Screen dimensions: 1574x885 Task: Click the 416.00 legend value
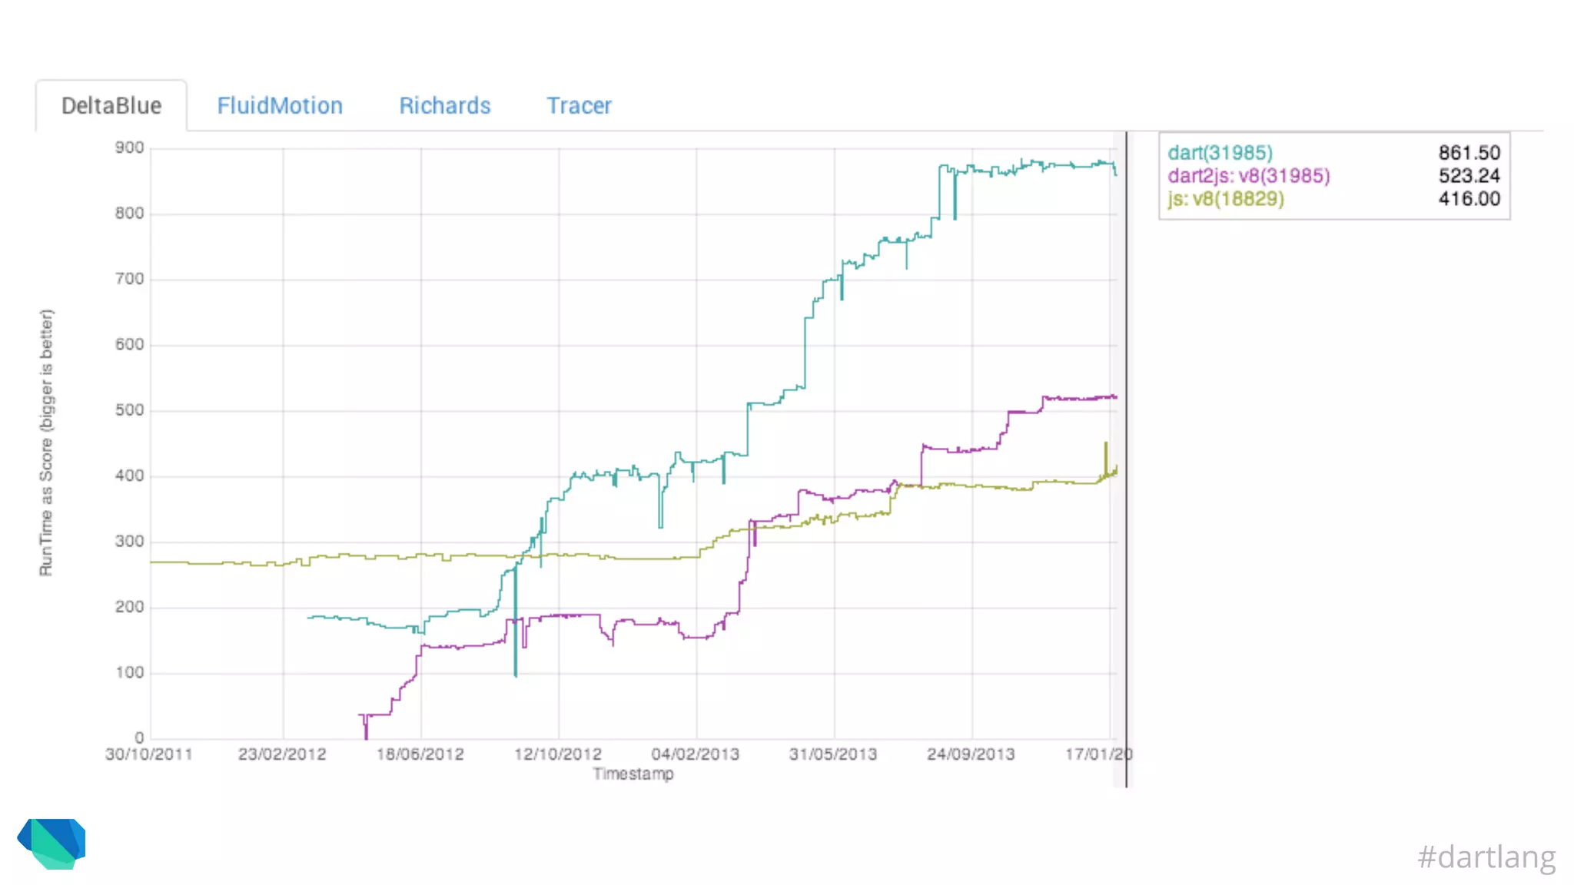[1469, 199]
